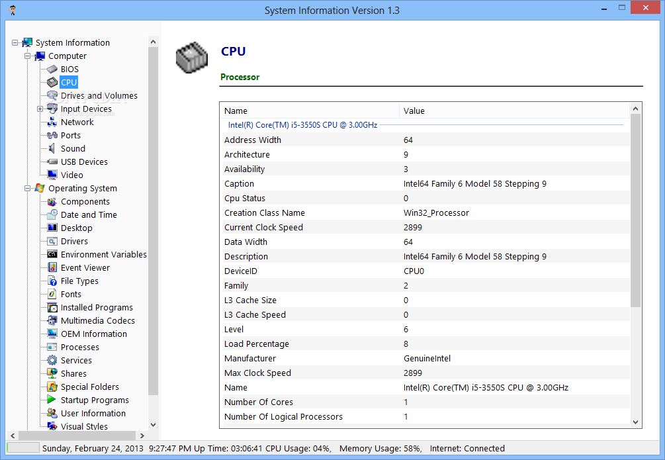This screenshot has height=460, width=665.
Task: Click the Services gear icon
Action: pos(52,360)
